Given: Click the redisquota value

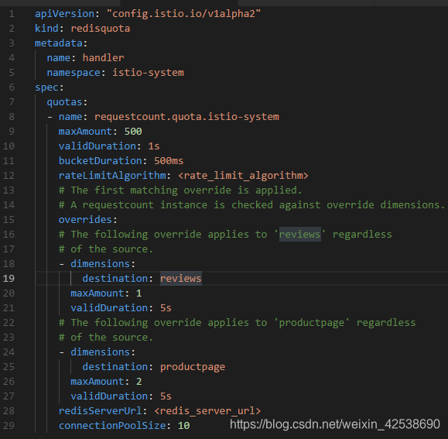Looking at the screenshot, I should click(101, 29).
